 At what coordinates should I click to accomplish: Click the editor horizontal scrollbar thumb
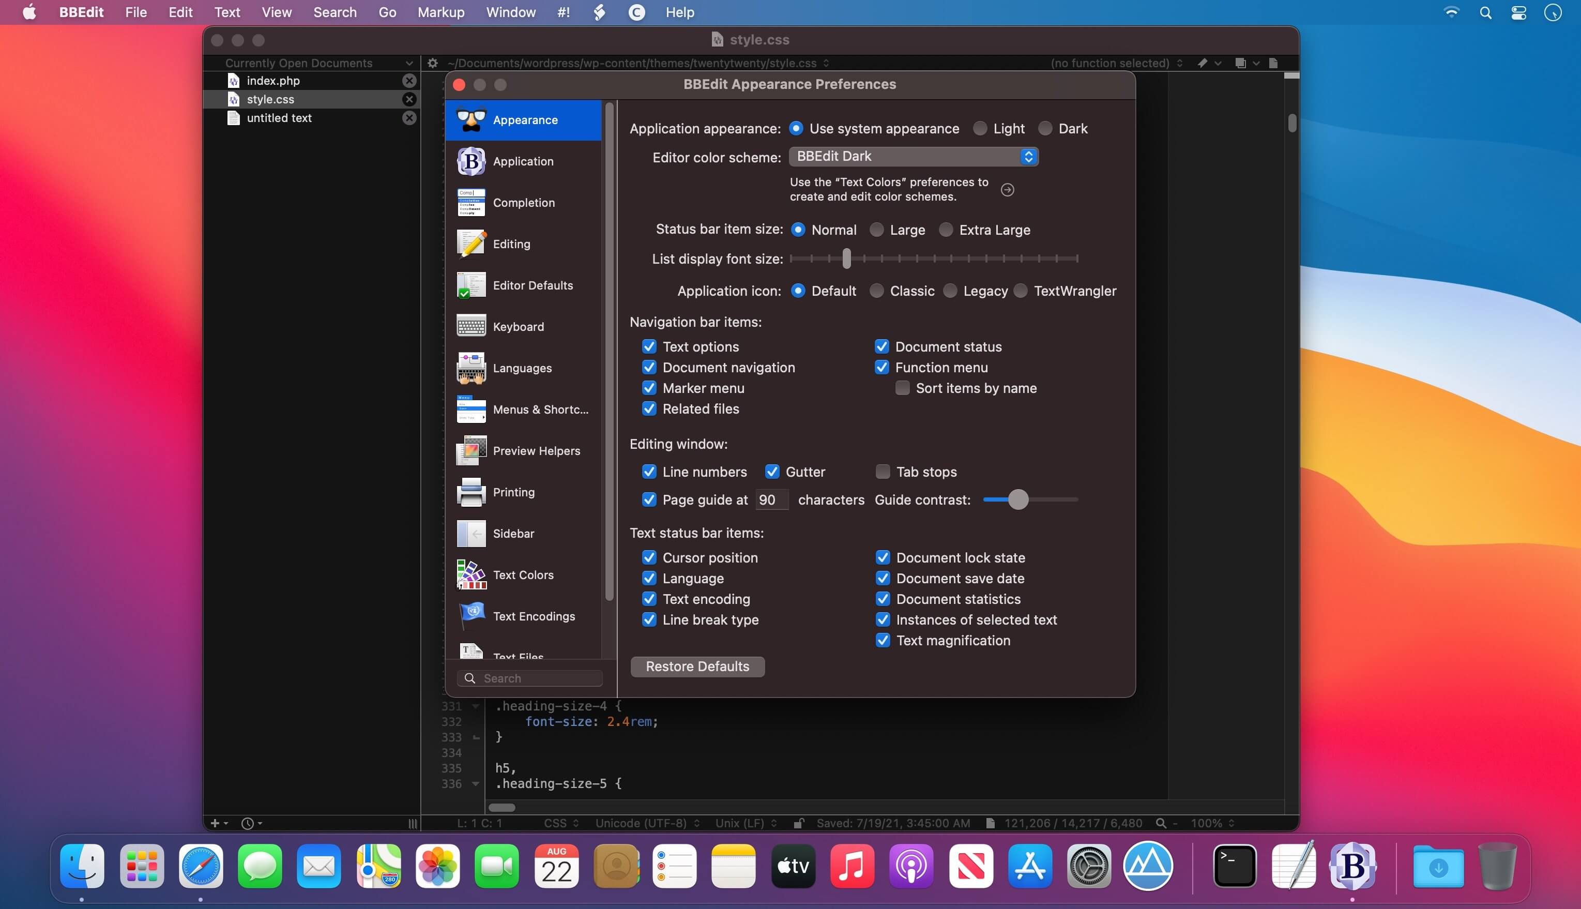[501, 808]
